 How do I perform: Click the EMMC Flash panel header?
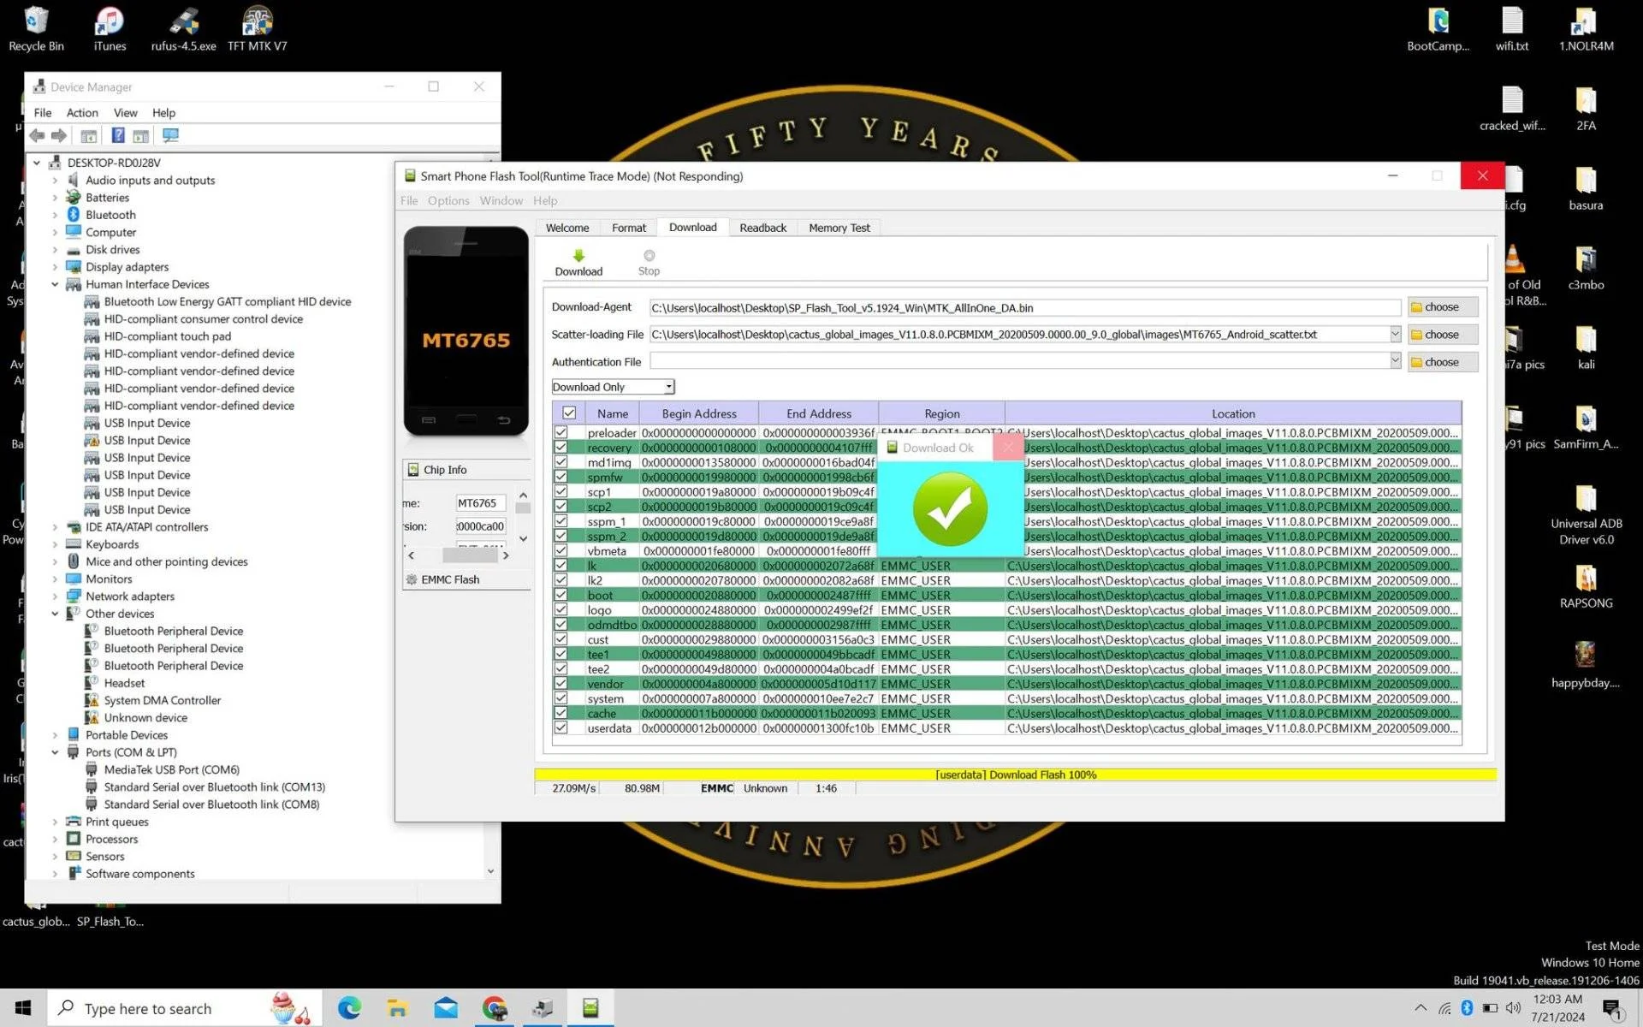[x=466, y=579]
